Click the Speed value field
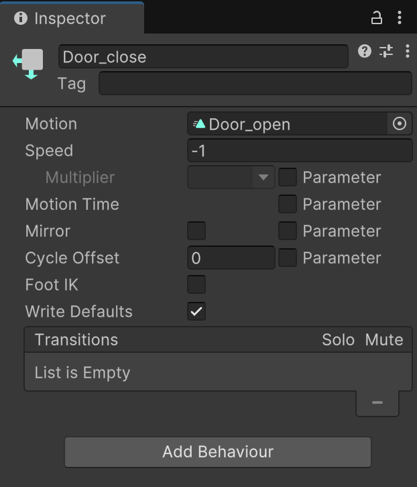 tap(299, 151)
